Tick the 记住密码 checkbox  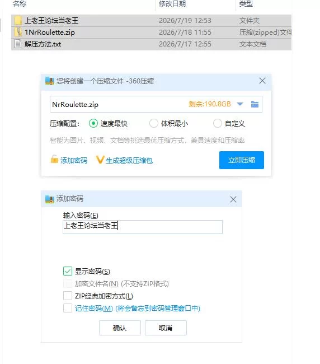point(68,308)
